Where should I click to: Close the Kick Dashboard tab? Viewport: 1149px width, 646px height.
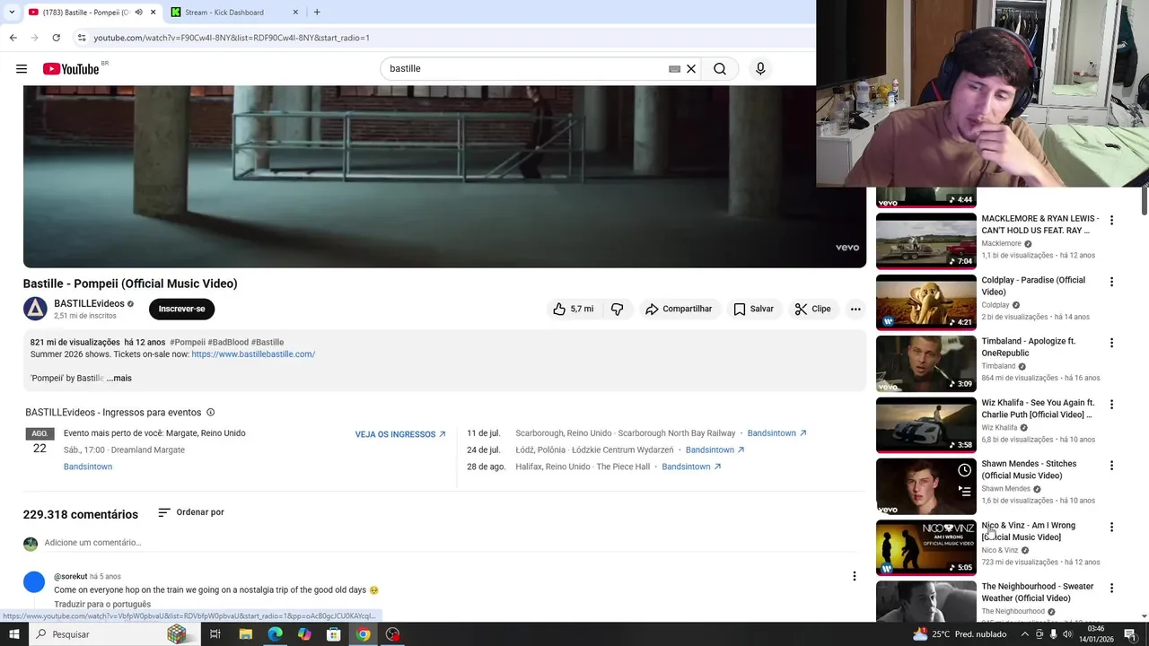coord(295,13)
